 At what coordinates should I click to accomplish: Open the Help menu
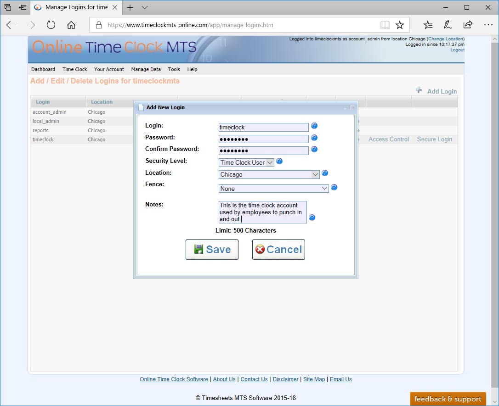pos(192,69)
